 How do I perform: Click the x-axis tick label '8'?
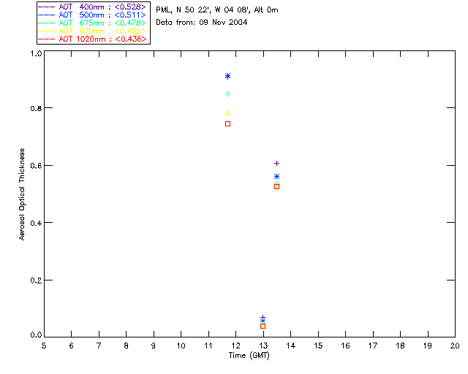pos(126,346)
